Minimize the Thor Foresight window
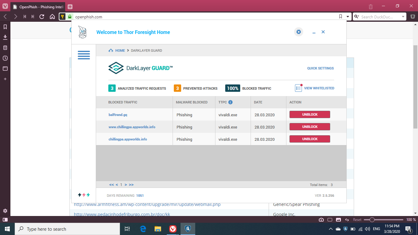Viewport: 418px width, 235px height. coord(314,32)
